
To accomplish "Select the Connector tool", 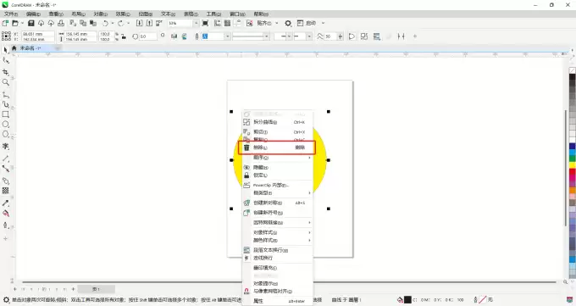I will point(6,169).
